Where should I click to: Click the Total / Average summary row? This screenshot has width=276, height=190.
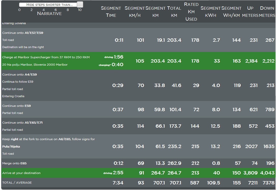click(x=17, y=183)
